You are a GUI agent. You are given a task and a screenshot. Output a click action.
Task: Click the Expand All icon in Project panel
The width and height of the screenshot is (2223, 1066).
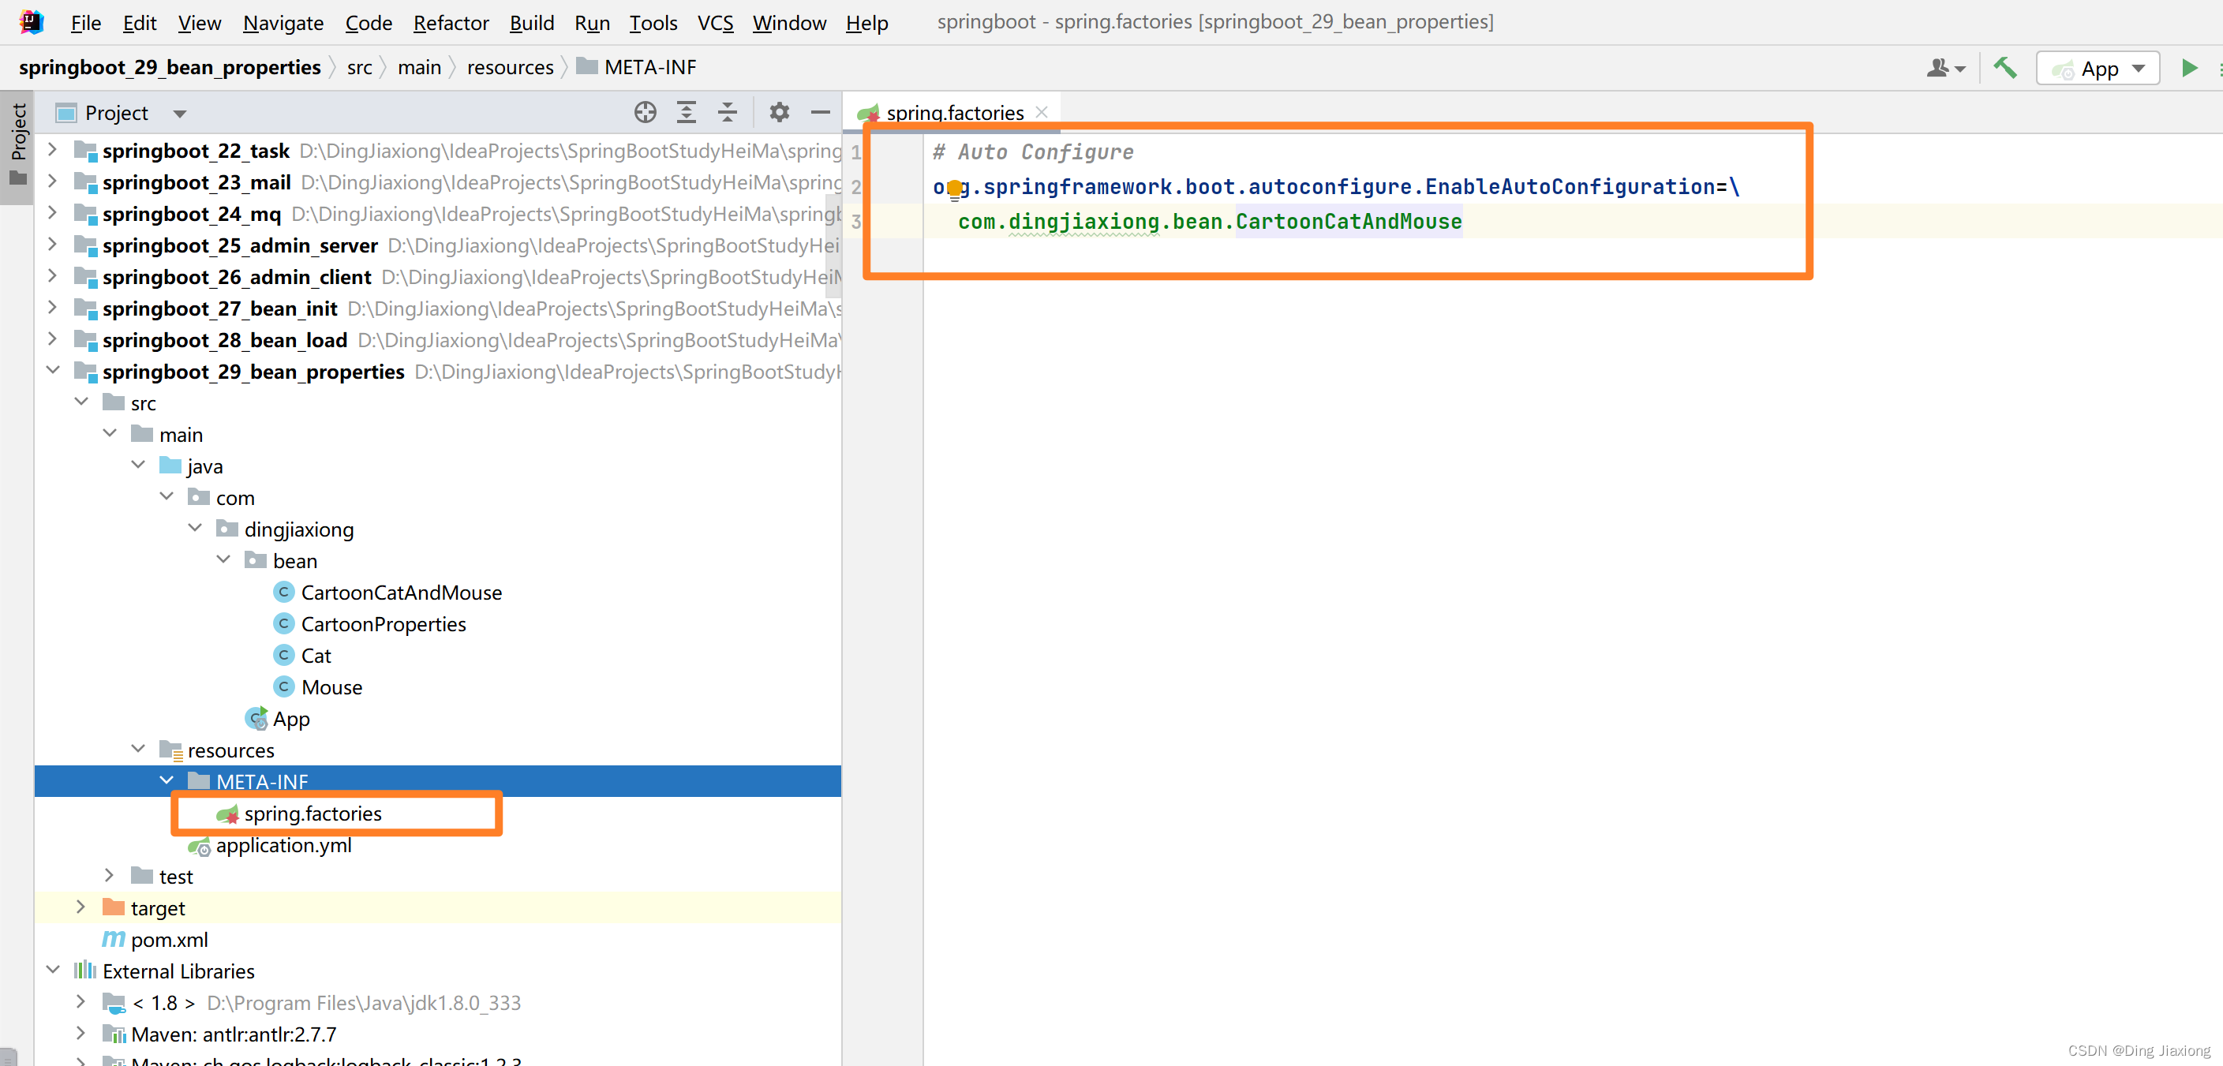[x=686, y=112]
